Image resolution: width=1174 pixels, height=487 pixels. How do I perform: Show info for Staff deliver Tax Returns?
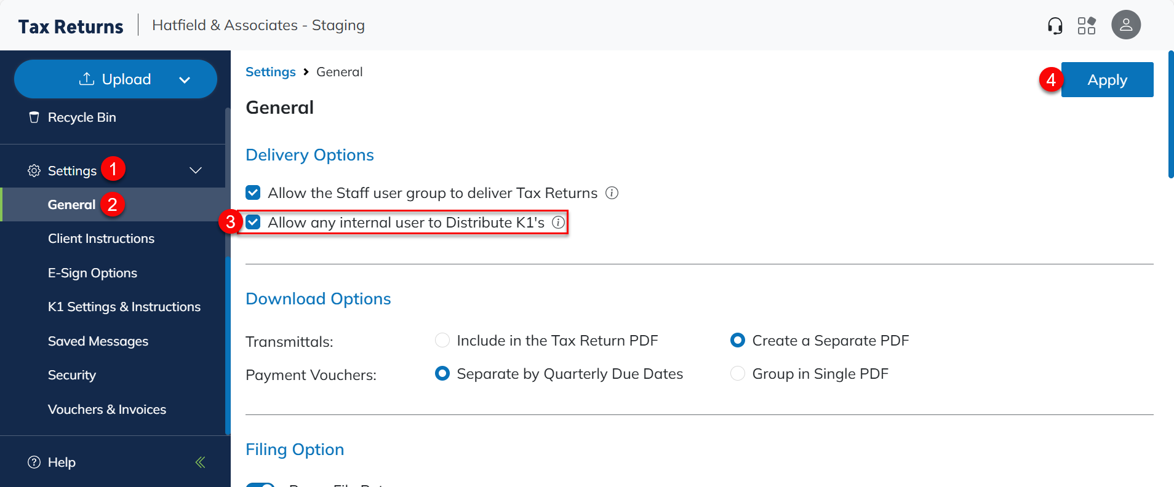point(612,193)
